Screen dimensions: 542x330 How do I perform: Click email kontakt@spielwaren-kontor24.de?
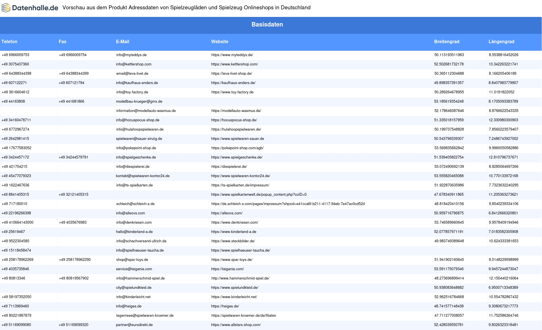tap(143, 176)
